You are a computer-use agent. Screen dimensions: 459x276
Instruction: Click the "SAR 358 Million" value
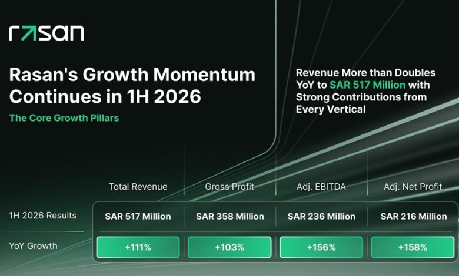(x=229, y=217)
